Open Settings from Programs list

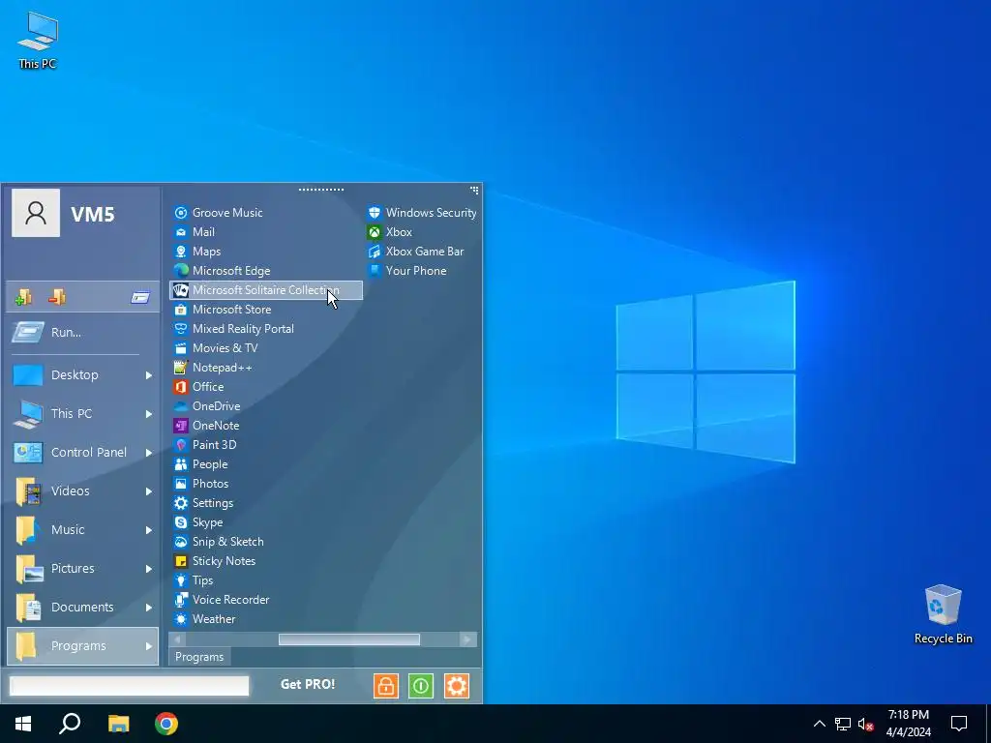[203, 503]
